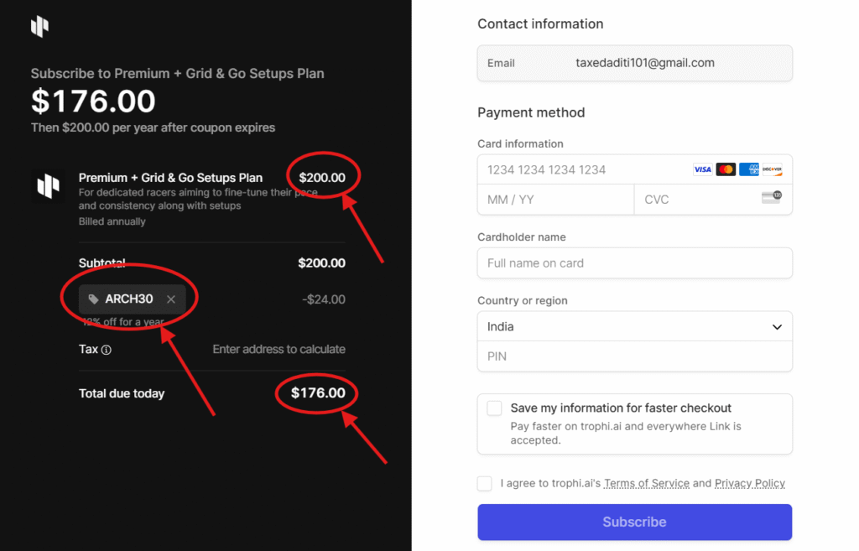This screenshot has width=859, height=551.
Task: Click the PIN code field
Action: pyautogui.click(x=634, y=356)
